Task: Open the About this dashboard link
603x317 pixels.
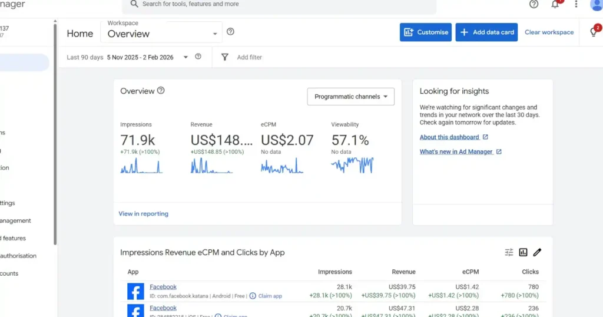Action: [449, 137]
